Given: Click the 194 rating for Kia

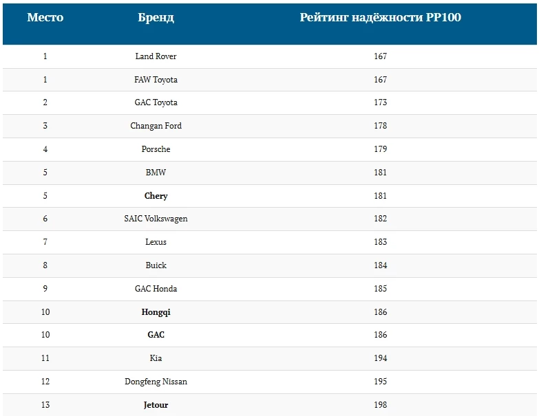Looking at the screenshot, I should [380, 358].
